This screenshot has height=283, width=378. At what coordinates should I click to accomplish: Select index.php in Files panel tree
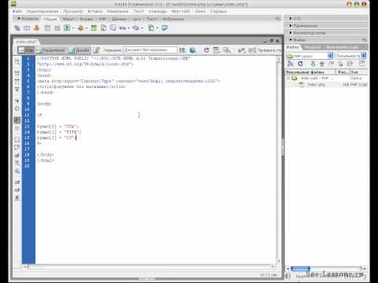pos(316,84)
